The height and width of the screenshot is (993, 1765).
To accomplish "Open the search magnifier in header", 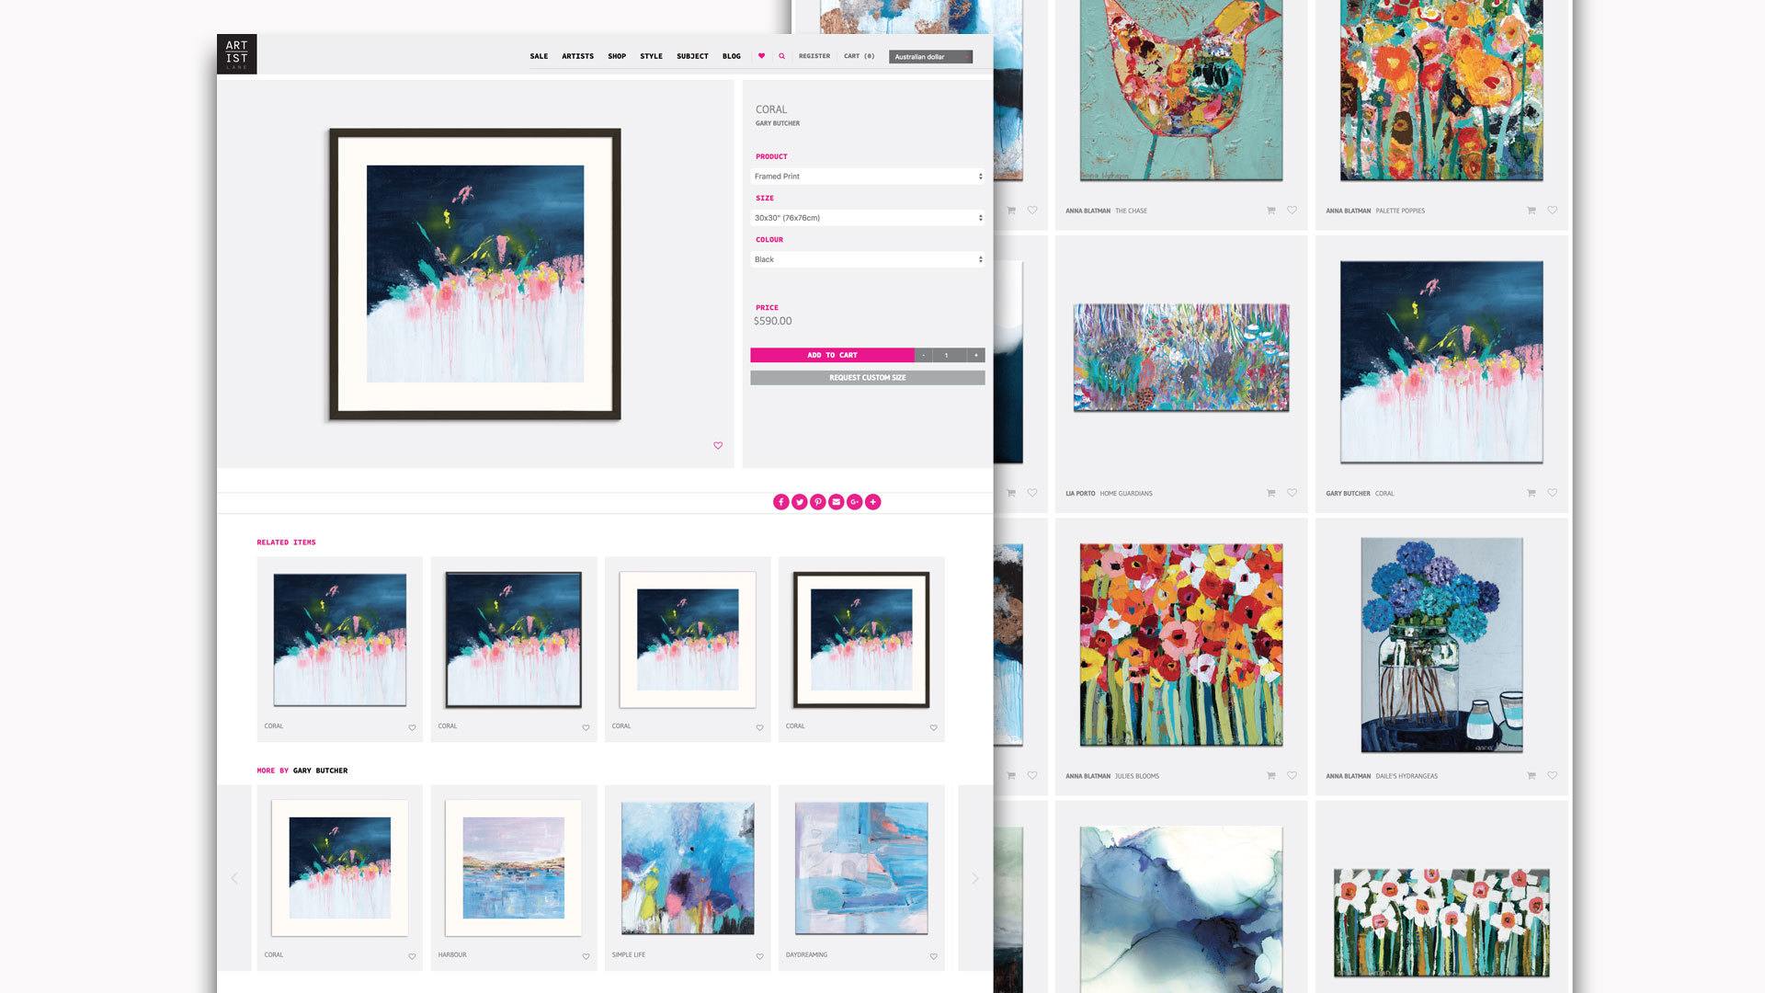I will point(782,56).
